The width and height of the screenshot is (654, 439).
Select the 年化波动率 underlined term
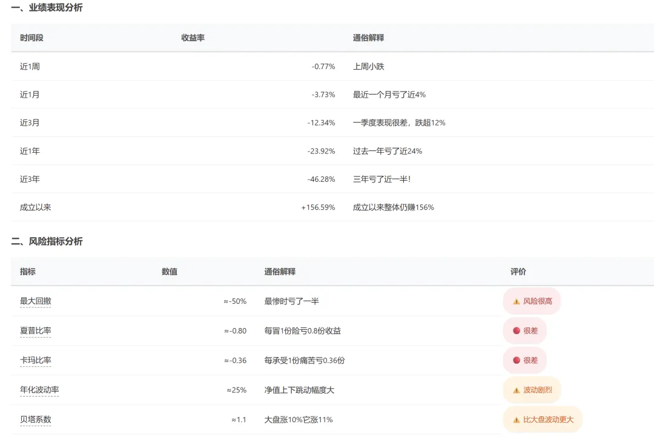pos(39,390)
